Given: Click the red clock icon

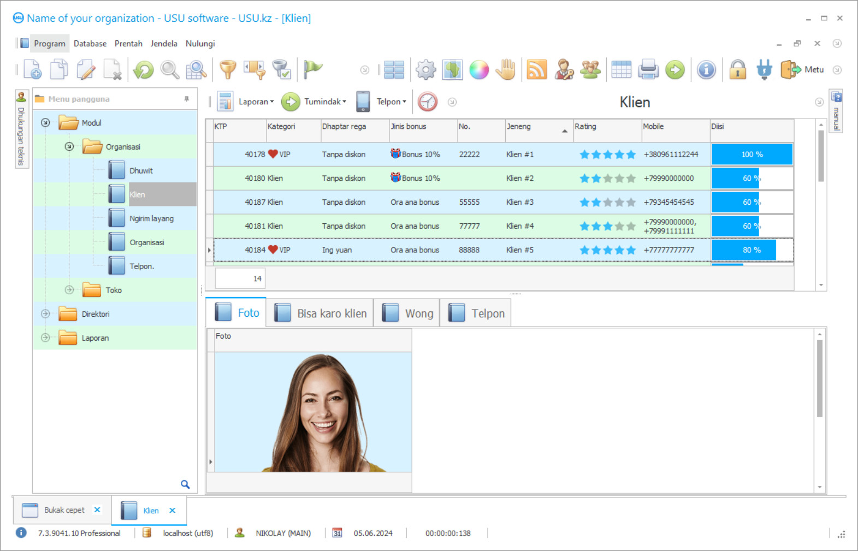Looking at the screenshot, I should tap(428, 102).
